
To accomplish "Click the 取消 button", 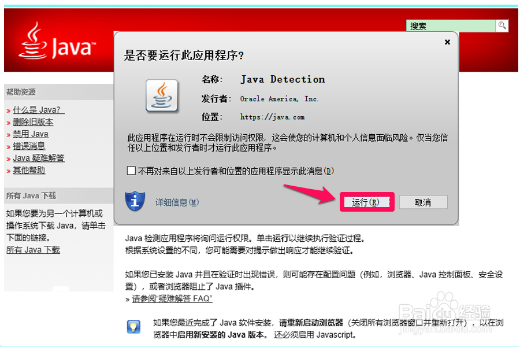I will coord(423,202).
